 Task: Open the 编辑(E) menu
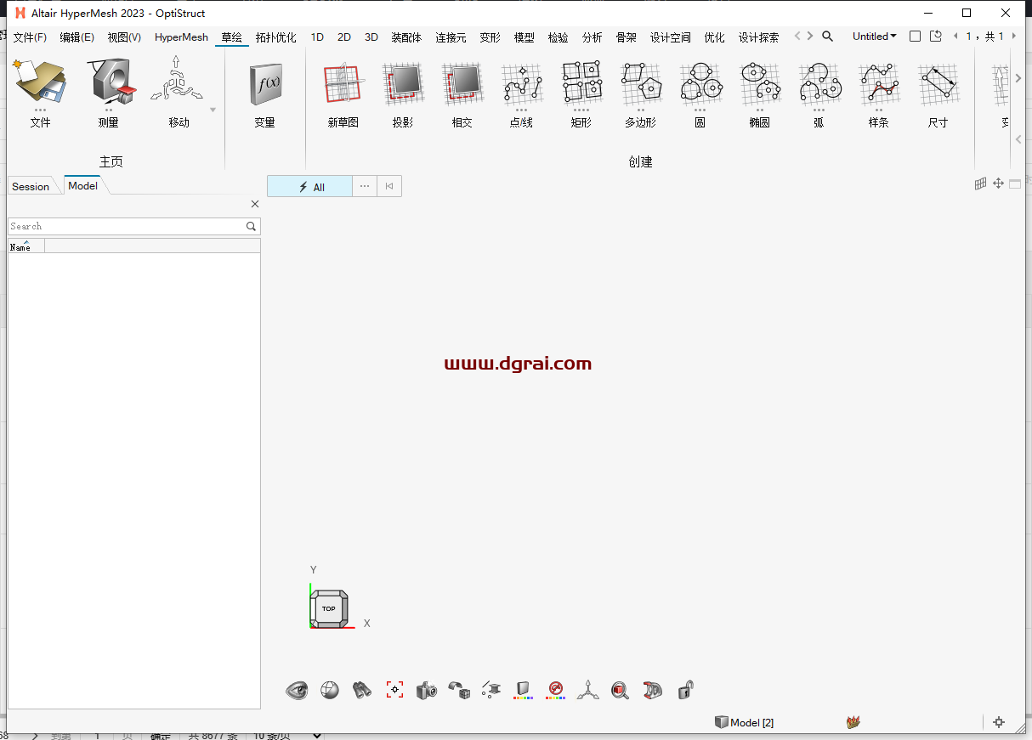(77, 37)
